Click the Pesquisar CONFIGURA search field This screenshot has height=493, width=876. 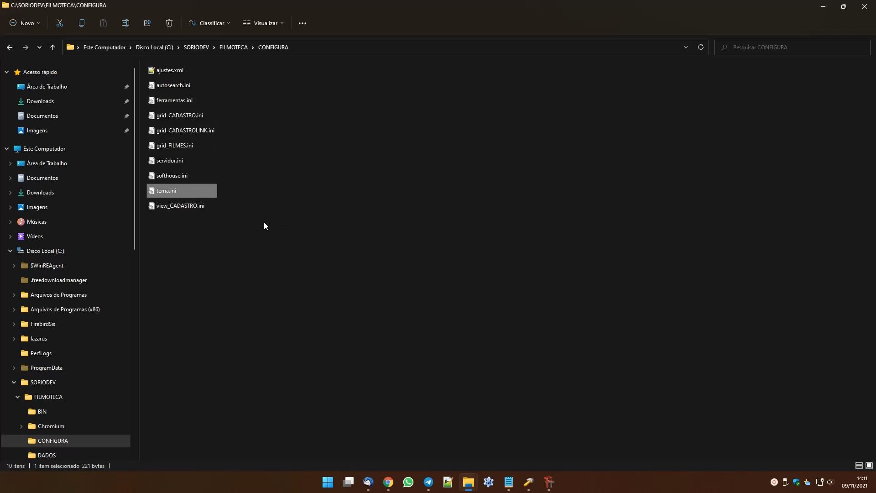pos(794,47)
